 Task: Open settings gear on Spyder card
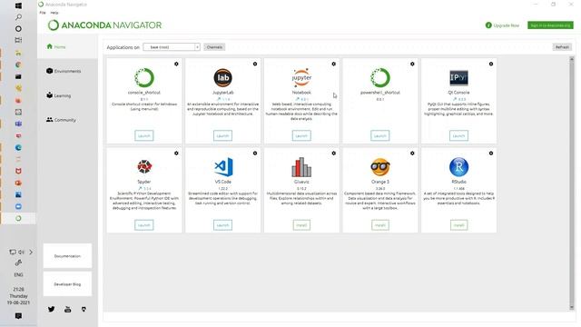pyautogui.click(x=176, y=154)
